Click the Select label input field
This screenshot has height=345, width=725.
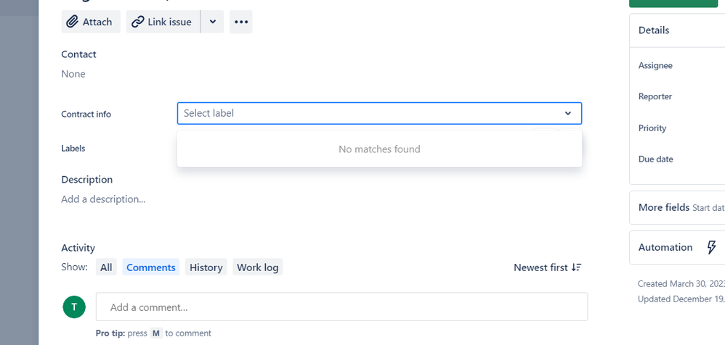click(x=379, y=114)
